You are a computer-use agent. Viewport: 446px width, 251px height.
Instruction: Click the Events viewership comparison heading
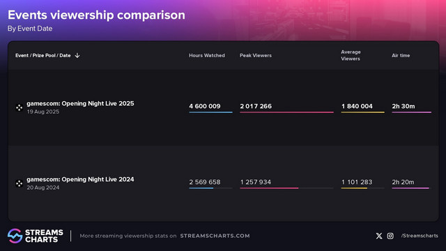click(96, 15)
